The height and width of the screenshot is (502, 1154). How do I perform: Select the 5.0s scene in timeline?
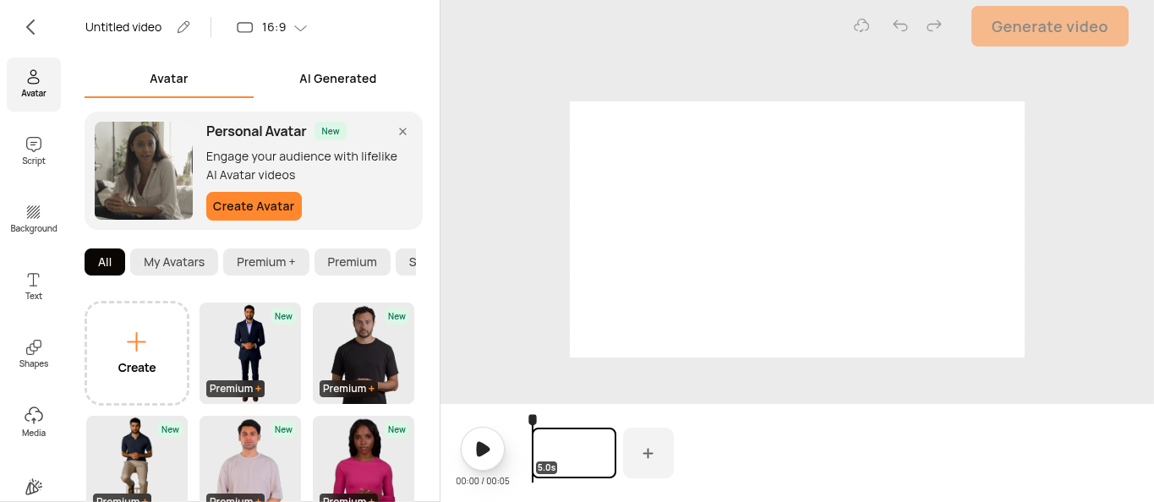pos(574,453)
